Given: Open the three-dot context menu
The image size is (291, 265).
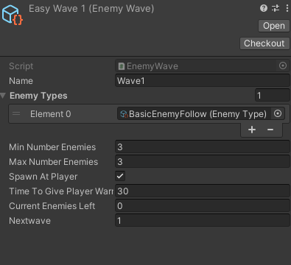Looking at the screenshot, I should pos(287,8).
